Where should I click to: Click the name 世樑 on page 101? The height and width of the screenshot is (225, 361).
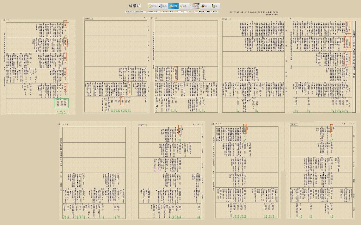point(30,88)
